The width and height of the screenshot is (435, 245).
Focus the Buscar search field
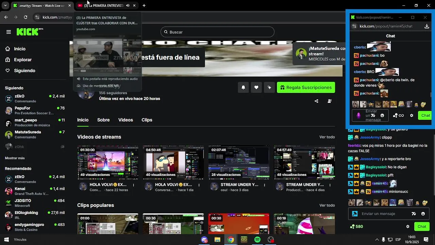[x=217, y=32]
